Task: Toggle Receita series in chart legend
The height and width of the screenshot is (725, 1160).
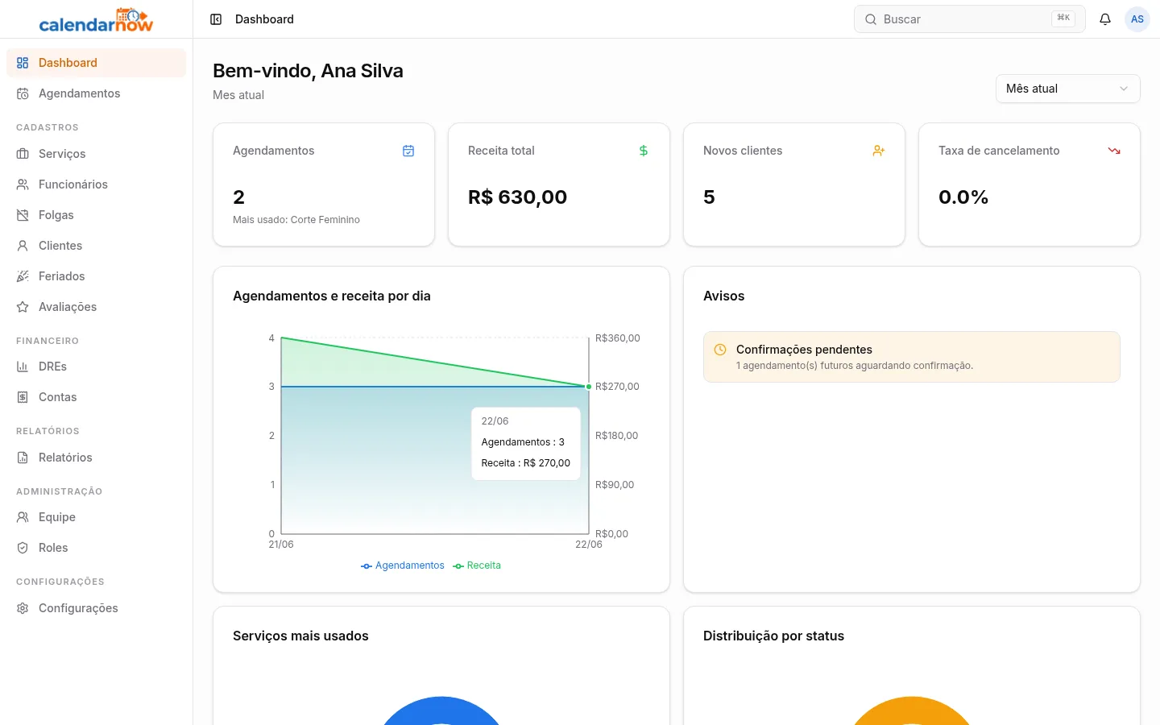Action: point(477,565)
